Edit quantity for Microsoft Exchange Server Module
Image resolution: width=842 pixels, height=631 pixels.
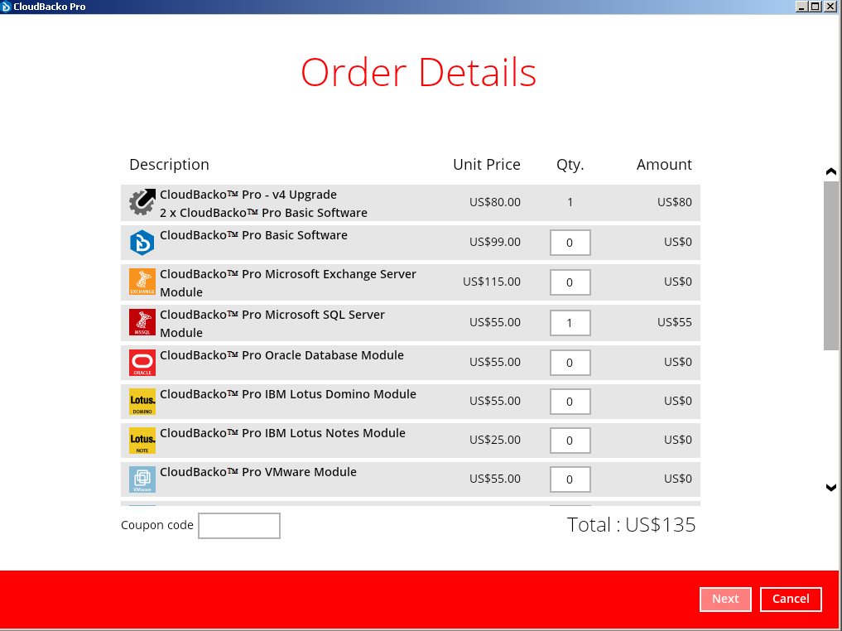tap(570, 282)
